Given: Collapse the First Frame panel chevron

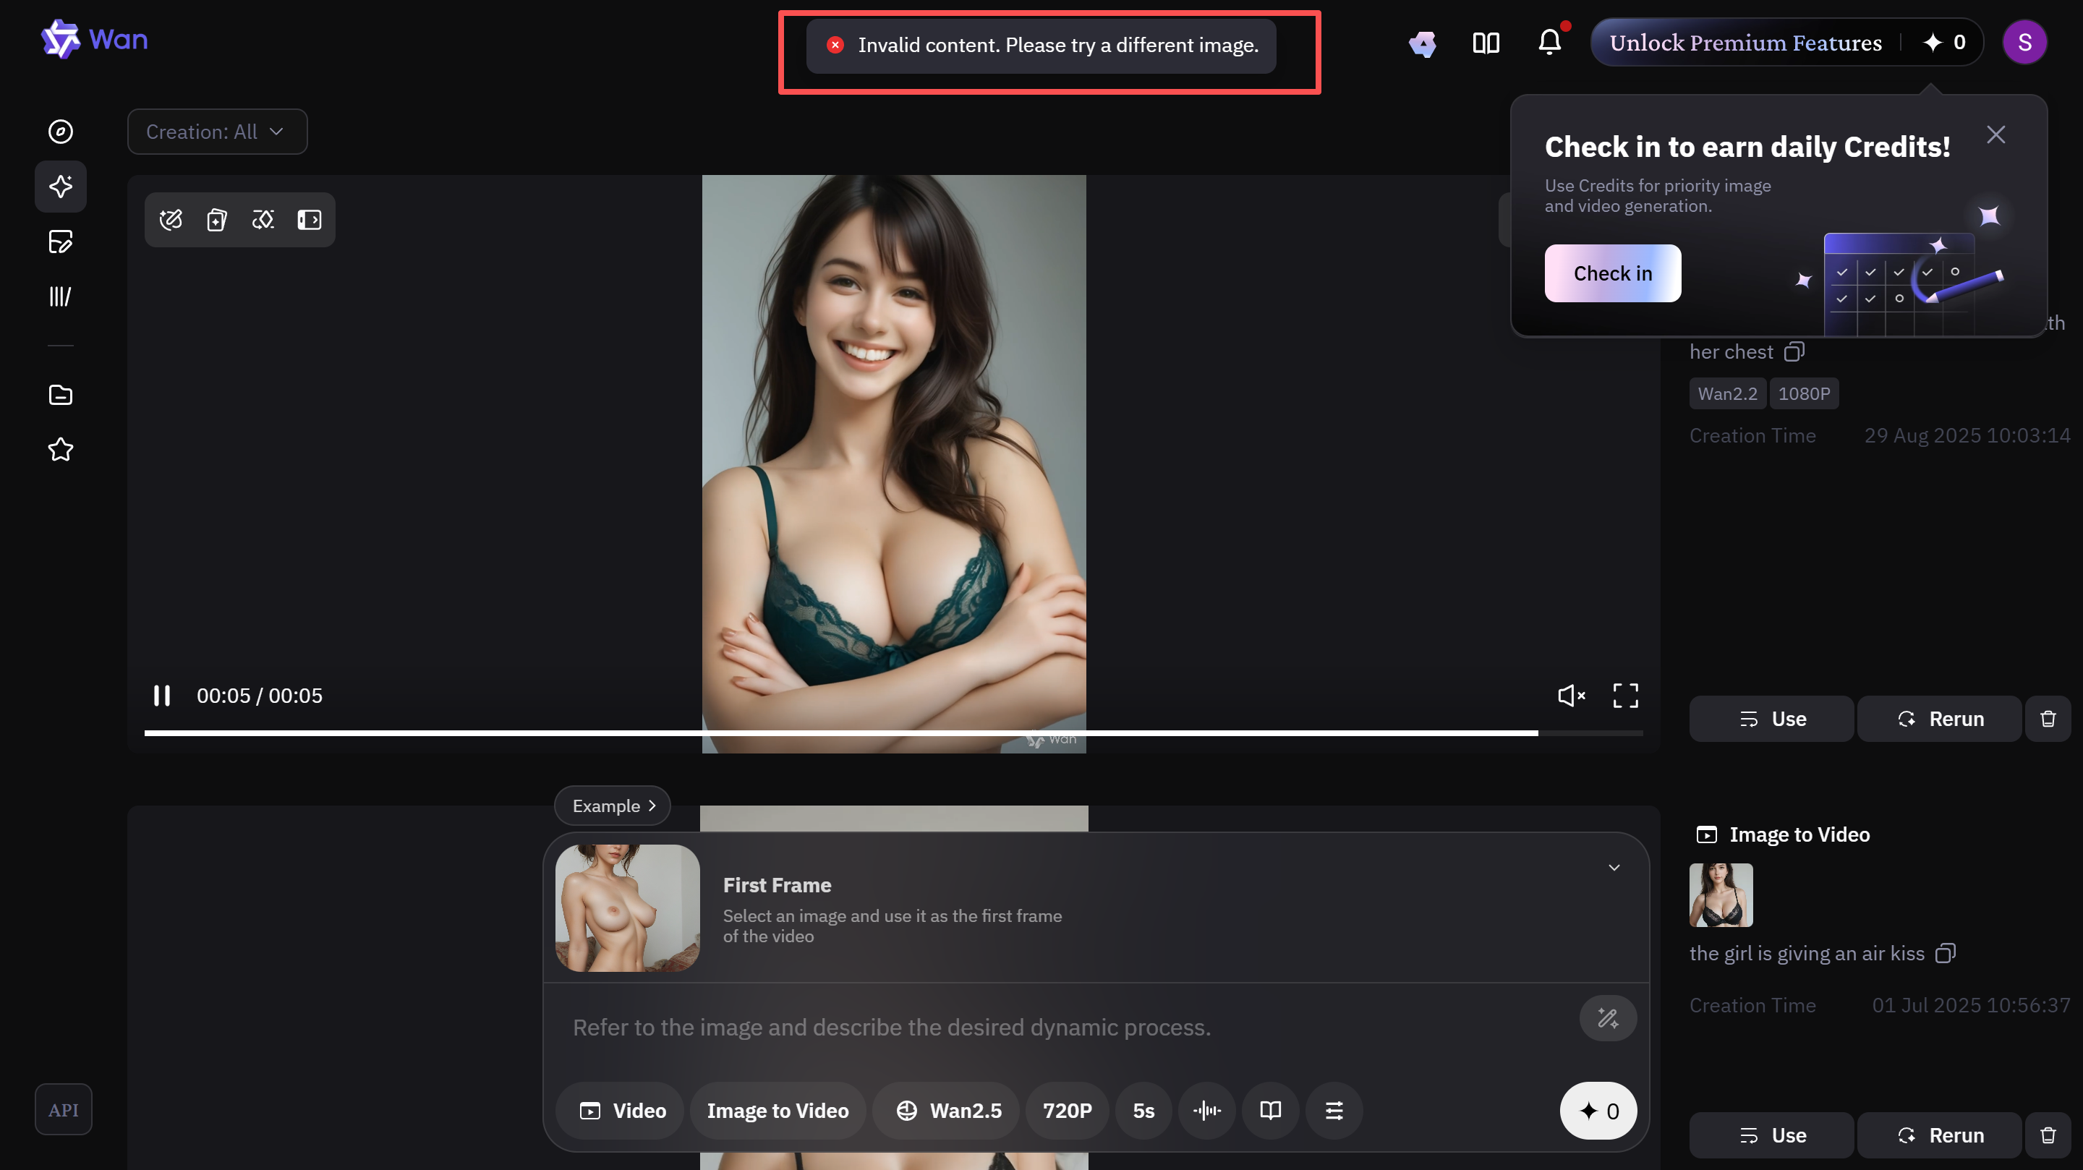Looking at the screenshot, I should [1614, 868].
